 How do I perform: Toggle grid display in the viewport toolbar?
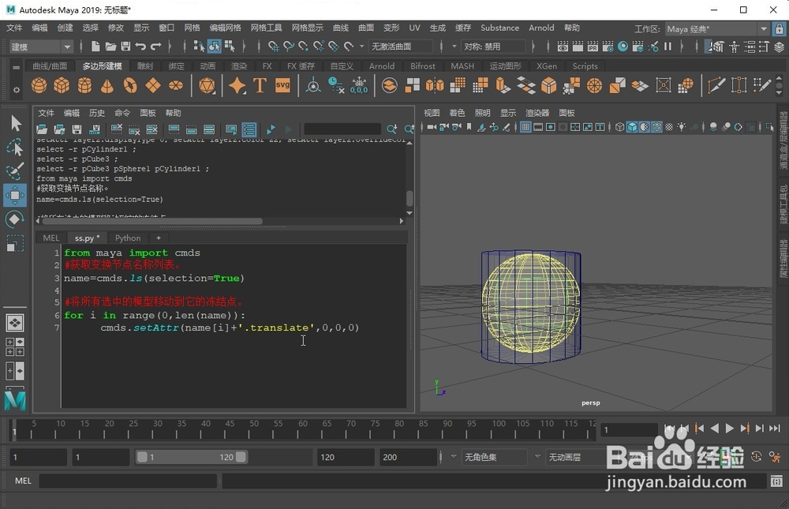coord(524,126)
